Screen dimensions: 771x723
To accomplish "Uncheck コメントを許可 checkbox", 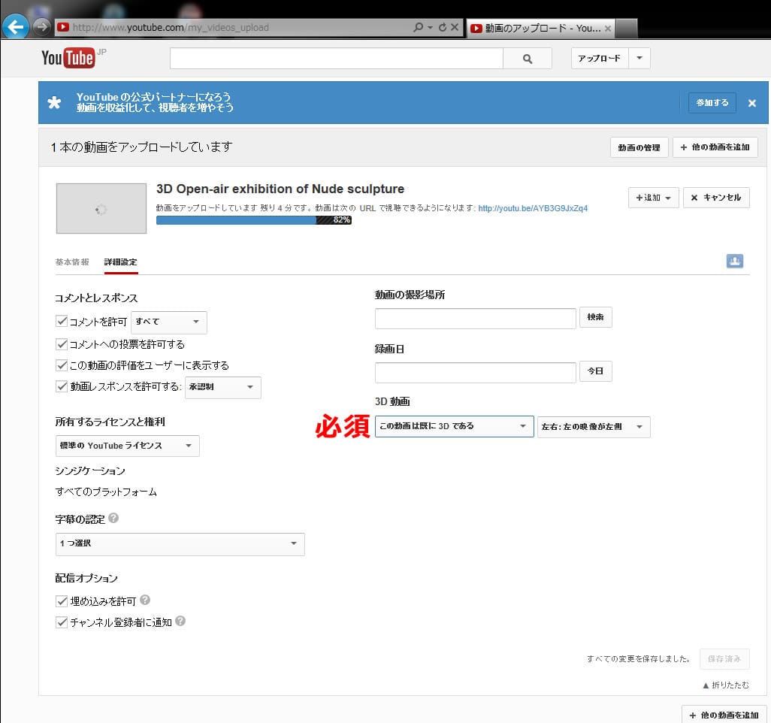I will click(x=62, y=322).
